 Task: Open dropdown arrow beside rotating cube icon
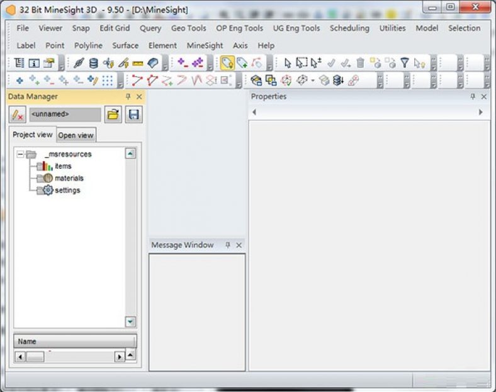tap(313, 81)
